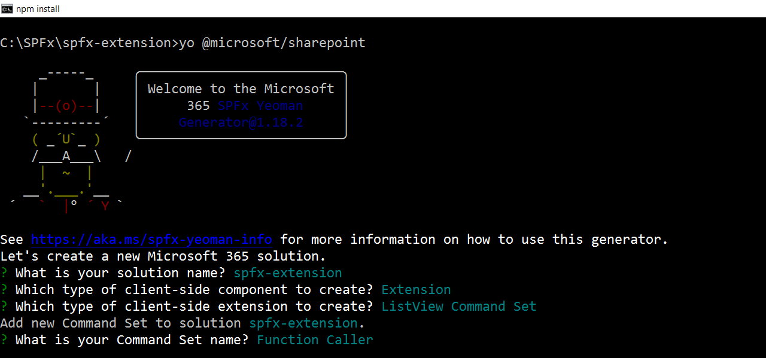
Task: Click the "SPFx Yeoman" blue text in box
Action: (x=260, y=106)
